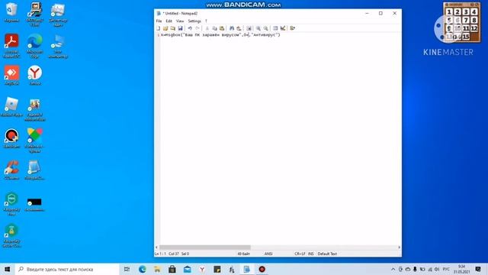Click the horizontal scrollbar thumb in Notepad2
This screenshot has height=275, width=488.
(205, 247)
